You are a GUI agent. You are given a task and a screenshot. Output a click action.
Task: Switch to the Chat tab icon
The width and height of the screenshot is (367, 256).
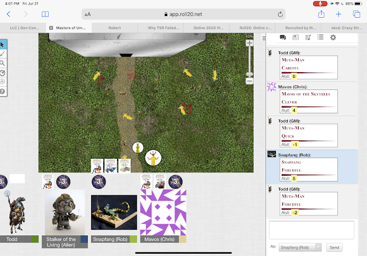283,37
